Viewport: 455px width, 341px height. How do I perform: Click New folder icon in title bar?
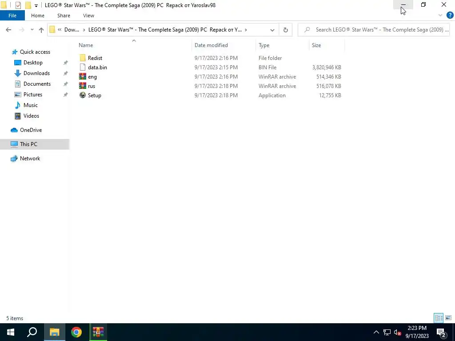pos(28,5)
